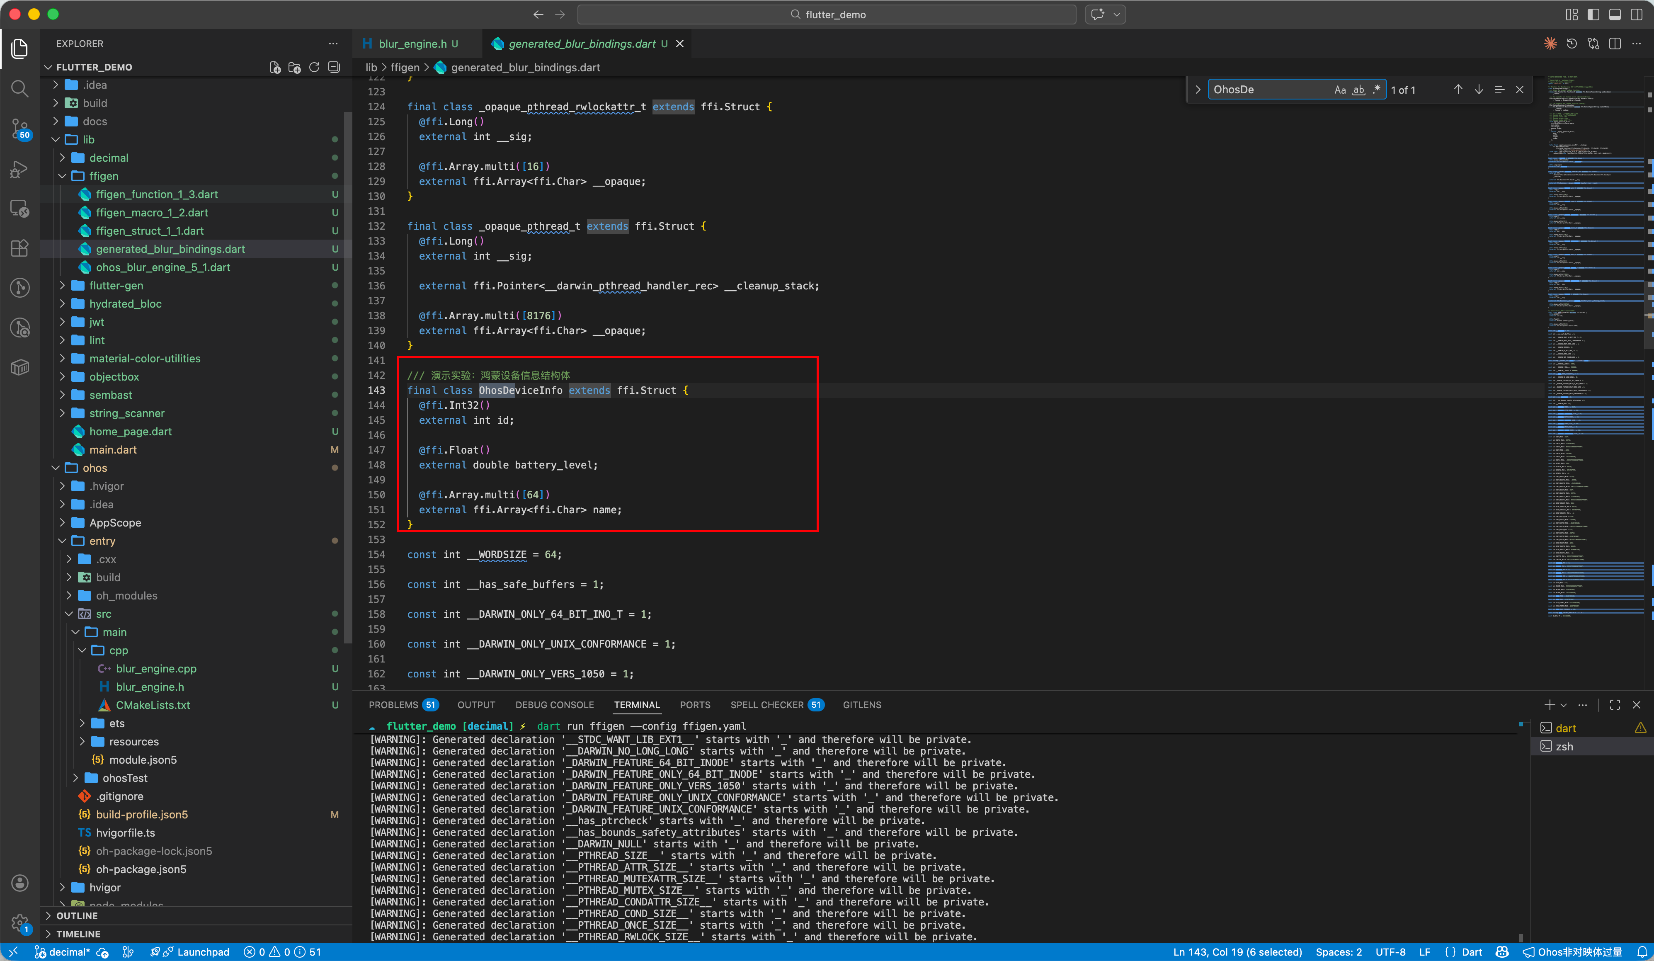Toggle Match Case in find widget
The height and width of the screenshot is (961, 1654).
pyautogui.click(x=1340, y=90)
